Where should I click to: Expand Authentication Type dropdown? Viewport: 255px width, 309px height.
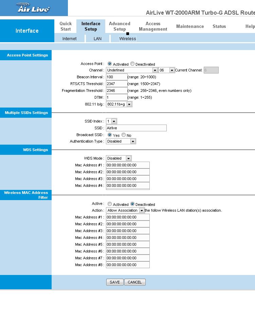(121, 141)
